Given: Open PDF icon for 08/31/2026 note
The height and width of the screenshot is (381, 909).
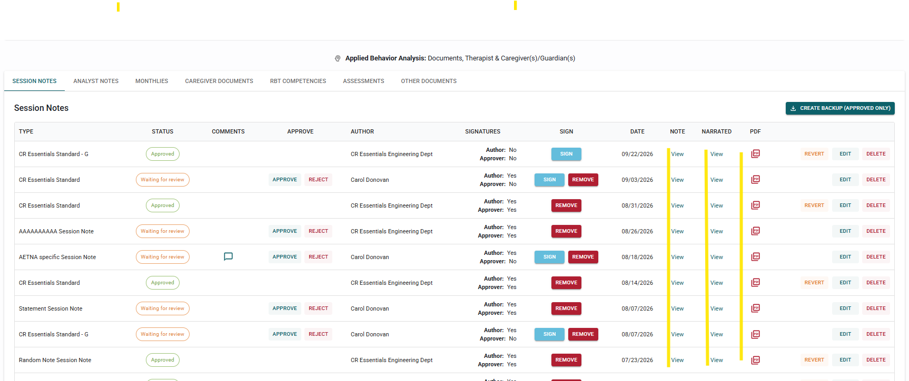Looking at the screenshot, I should pyautogui.click(x=755, y=205).
